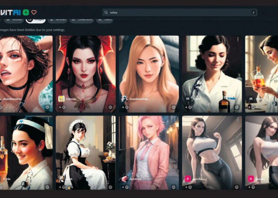Open three-dot menu on pink-haired woman card
Screen dimensions: 278x198
(175, 120)
